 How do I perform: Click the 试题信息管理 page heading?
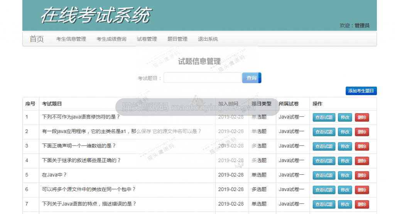pyautogui.click(x=199, y=61)
